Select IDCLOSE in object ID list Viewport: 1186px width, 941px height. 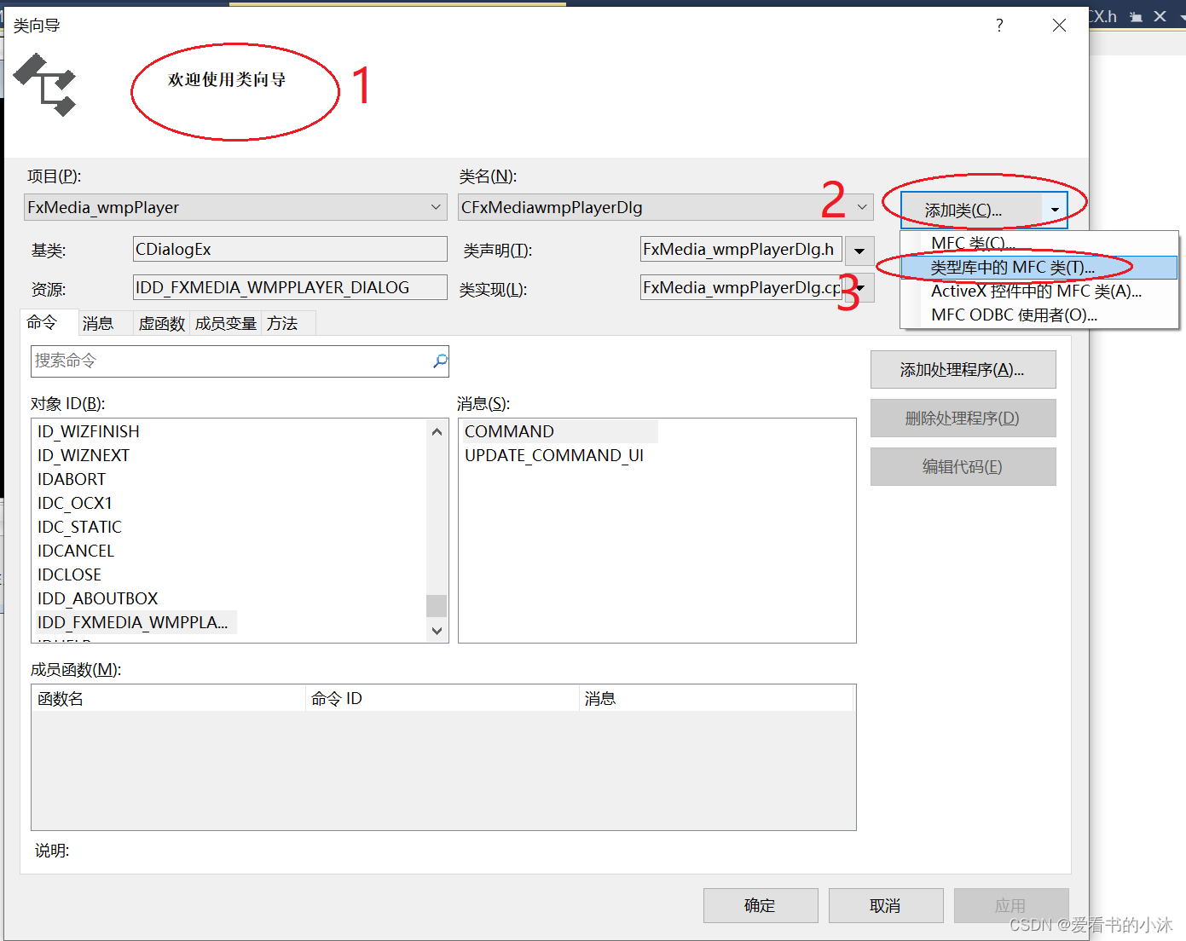pos(70,574)
